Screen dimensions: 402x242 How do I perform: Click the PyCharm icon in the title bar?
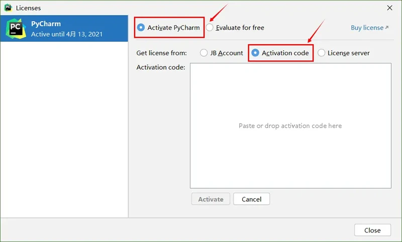pyautogui.click(x=8, y=8)
